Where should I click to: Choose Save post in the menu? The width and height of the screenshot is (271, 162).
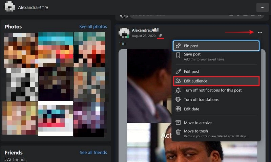[216, 56]
